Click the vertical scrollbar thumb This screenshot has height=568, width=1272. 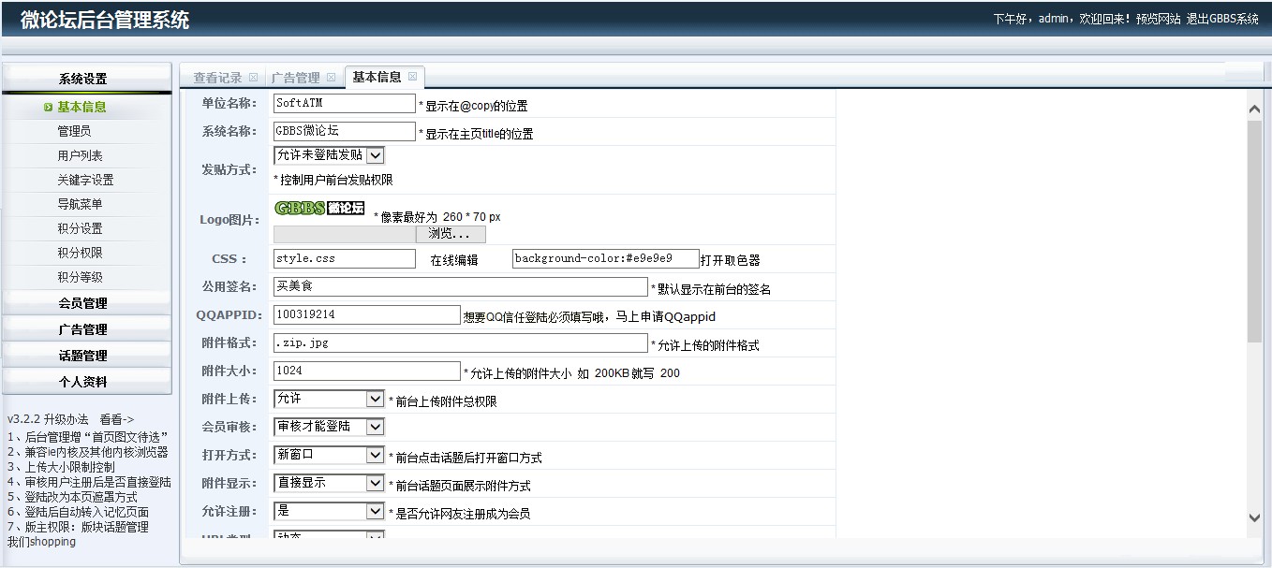tap(1255, 230)
